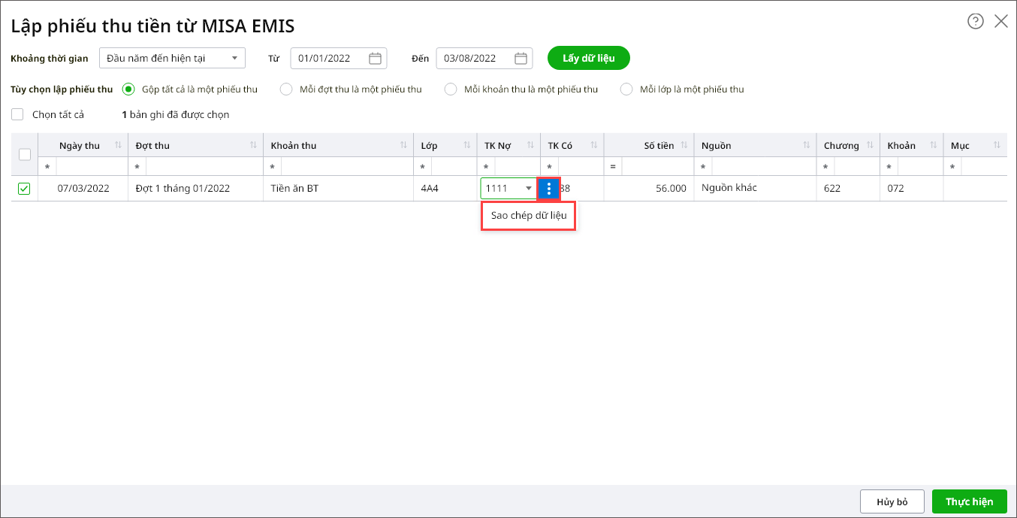The width and height of the screenshot is (1017, 518).
Task: Click the 56.000 amount cell
Action: [649, 188]
